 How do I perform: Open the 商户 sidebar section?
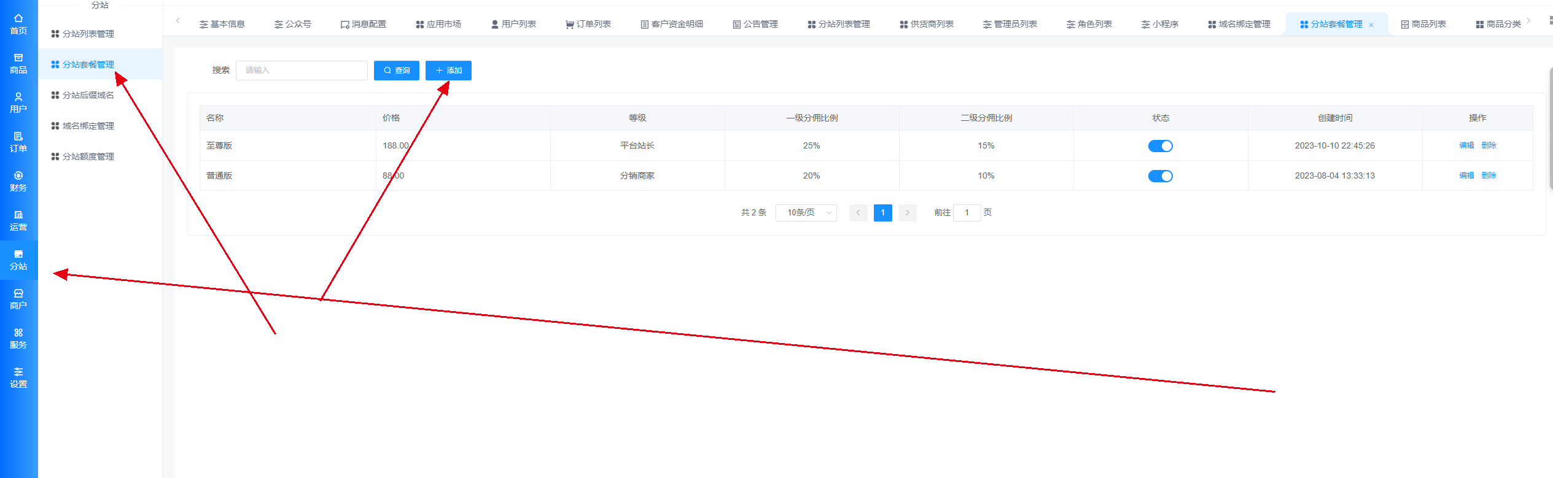18,299
